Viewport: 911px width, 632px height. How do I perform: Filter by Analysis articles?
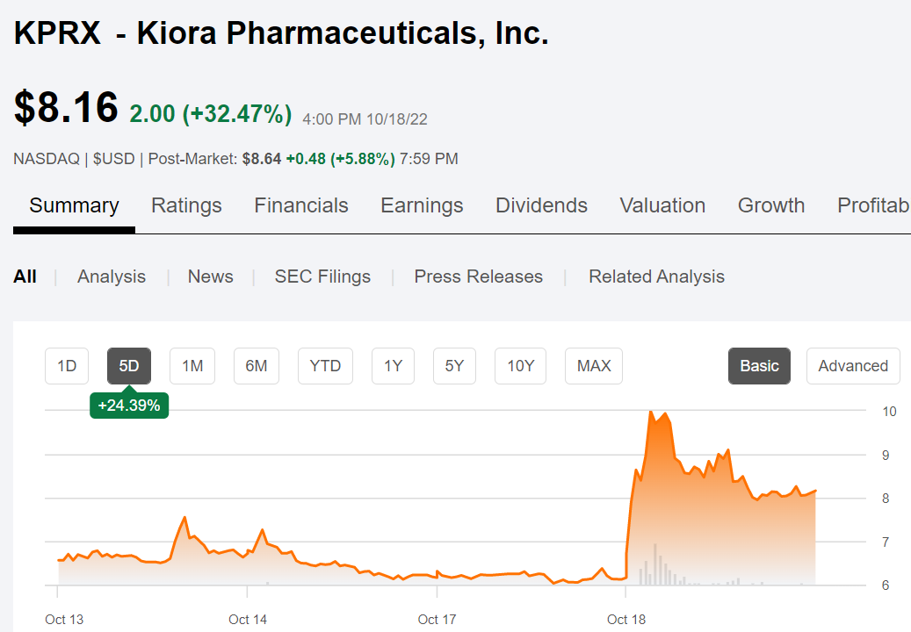(x=112, y=276)
